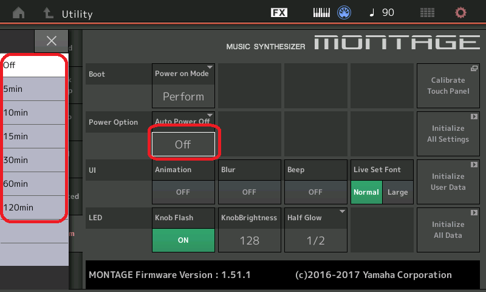Adjust the KnobBrightness 128 value
Screen dimensions: 486x292
tap(249, 240)
